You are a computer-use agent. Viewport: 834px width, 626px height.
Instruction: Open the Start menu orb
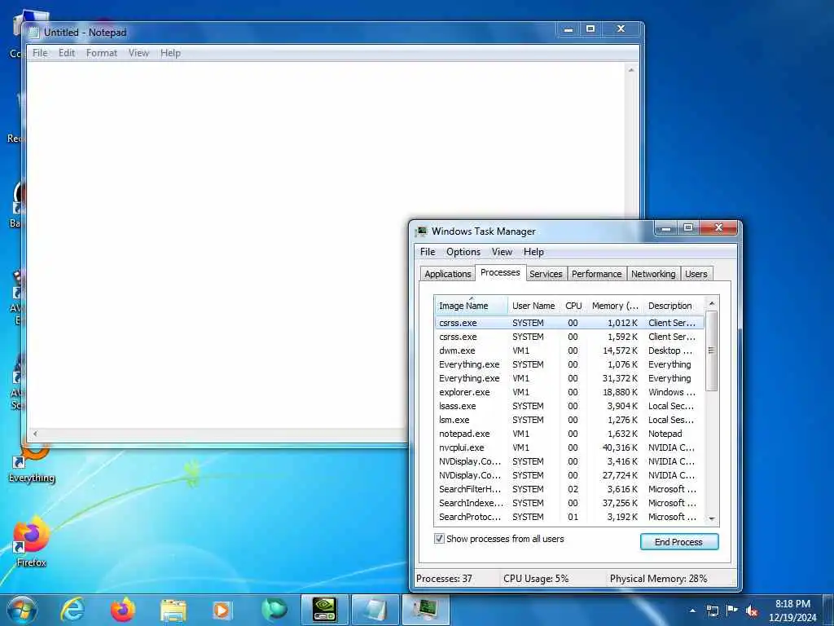pos(22,610)
